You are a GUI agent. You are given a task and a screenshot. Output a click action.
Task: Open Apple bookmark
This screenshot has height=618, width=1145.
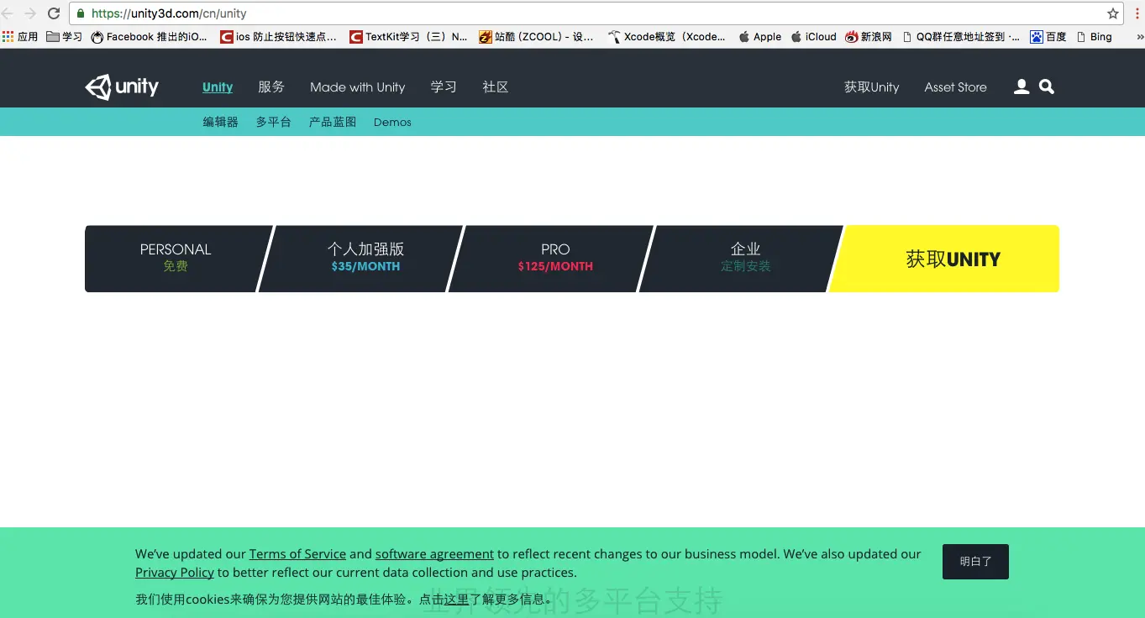coord(760,37)
